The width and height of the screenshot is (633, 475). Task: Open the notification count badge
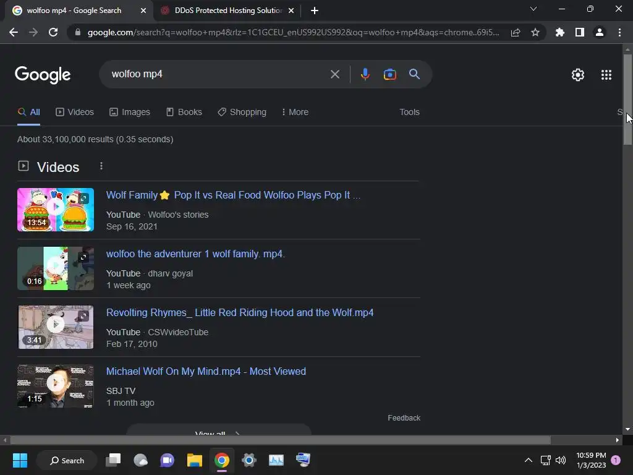coord(616,460)
